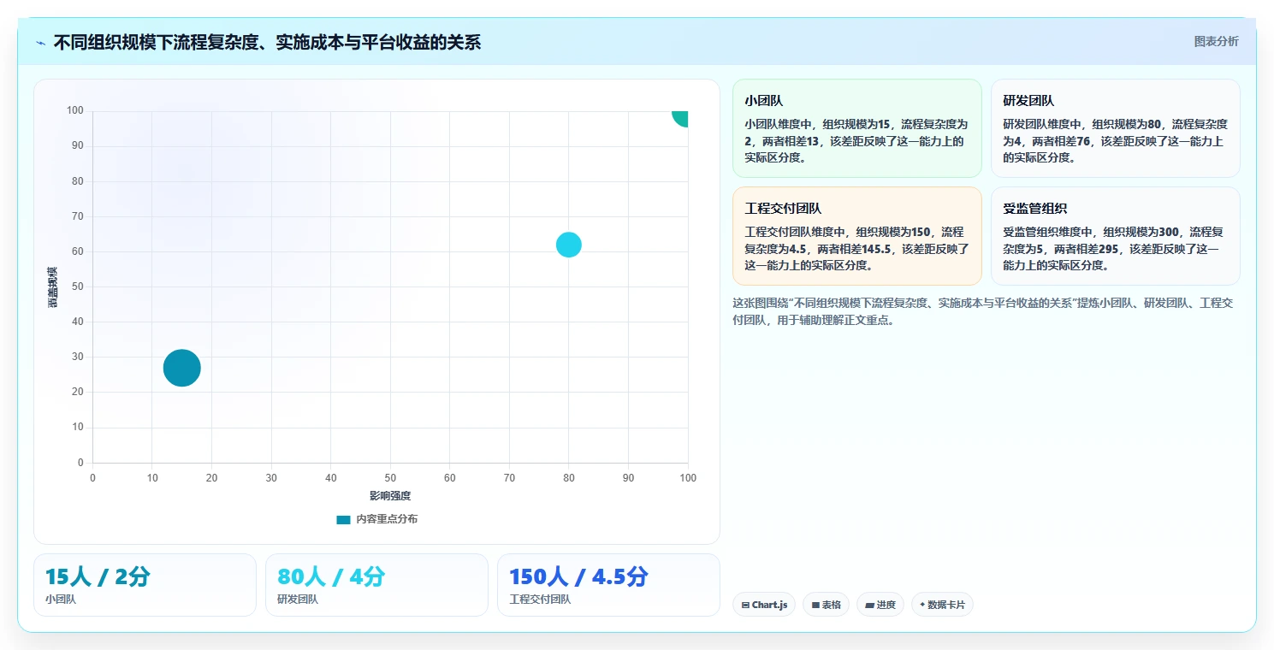
Task: Click the 内容重点分布 legend label
Action: pyautogui.click(x=387, y=519)
